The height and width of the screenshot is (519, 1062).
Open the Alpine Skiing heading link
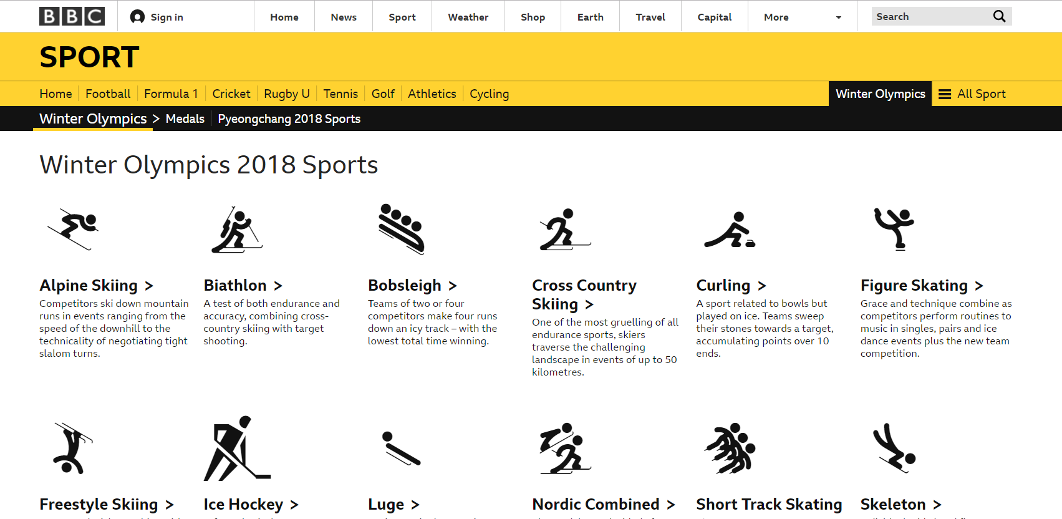tap(97, 286)
